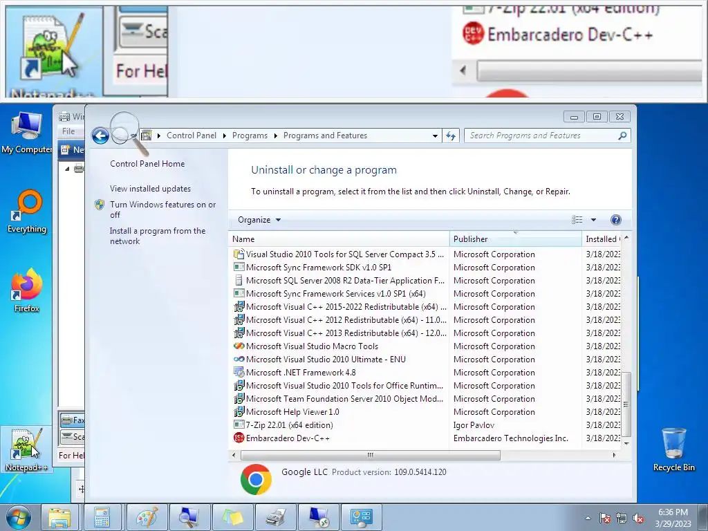
Task: Click Control Panel breadcrumb
Action: click(x=192, y=136)
